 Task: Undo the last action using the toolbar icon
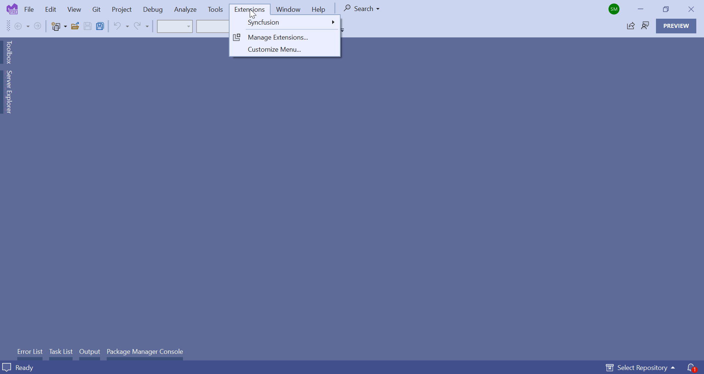(118, 26)
